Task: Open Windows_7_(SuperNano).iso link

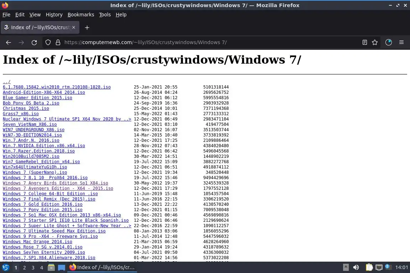Action: coord(35,172)
